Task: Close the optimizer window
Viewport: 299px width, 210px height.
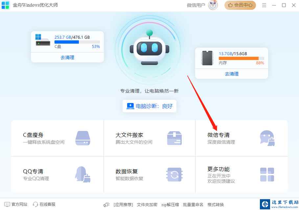Action: tap(294, 5)
